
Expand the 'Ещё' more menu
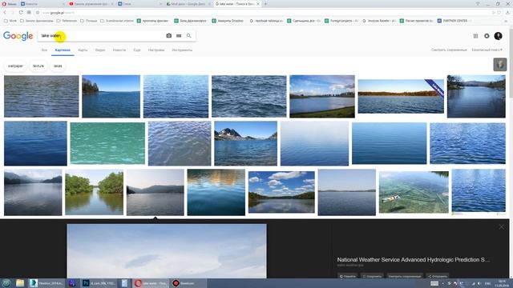pyautogui.click(x=137, y=50)
